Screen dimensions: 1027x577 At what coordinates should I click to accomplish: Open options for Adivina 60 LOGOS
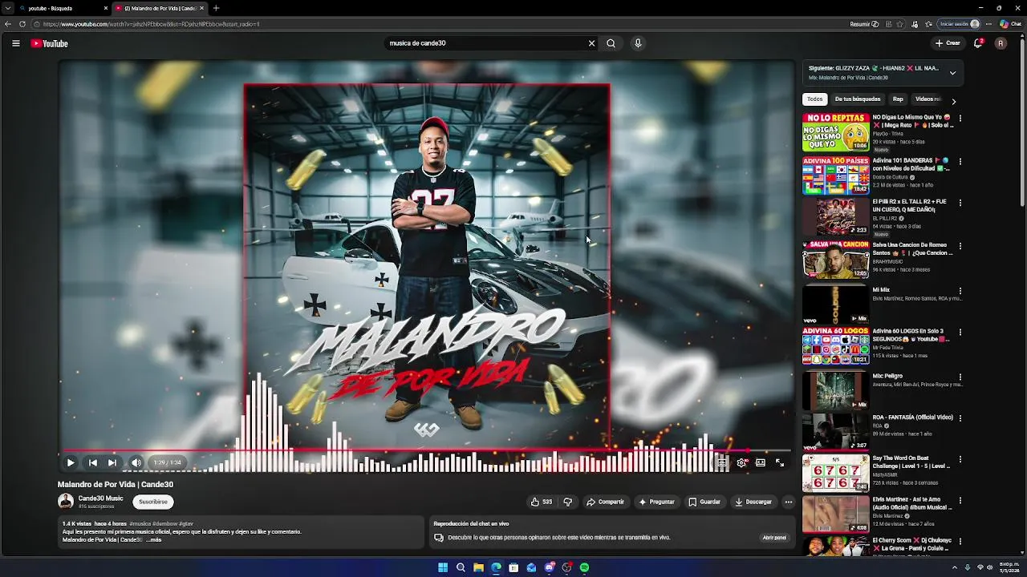coord(960,333)
